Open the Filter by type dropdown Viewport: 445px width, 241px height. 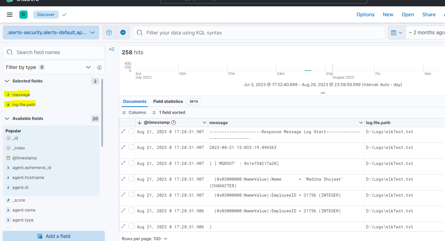click(x=48, y=67)
